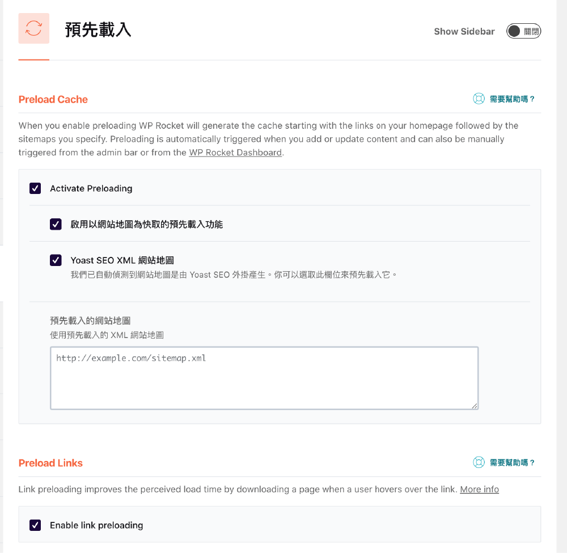Click inside the sitemap URL text area
The height and width of the screenshot is (553, 567).
[x=264, y=377]
